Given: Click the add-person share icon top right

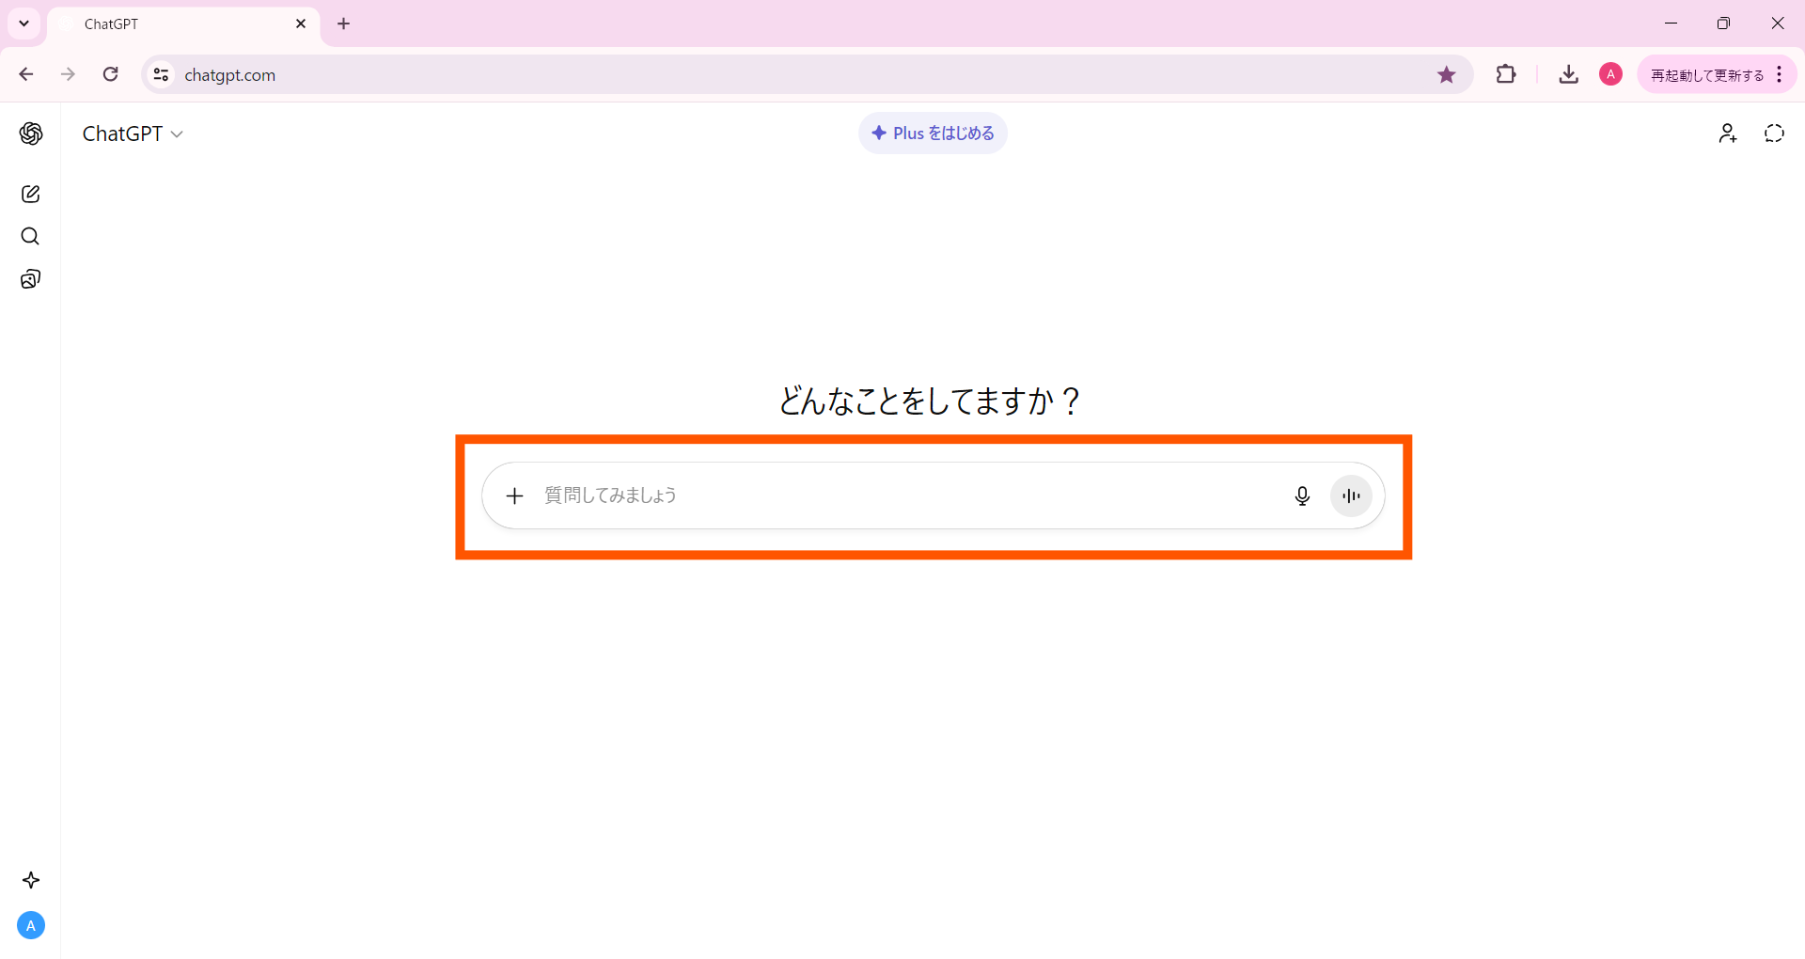Looking at the screenshot, I should 1727,133.
